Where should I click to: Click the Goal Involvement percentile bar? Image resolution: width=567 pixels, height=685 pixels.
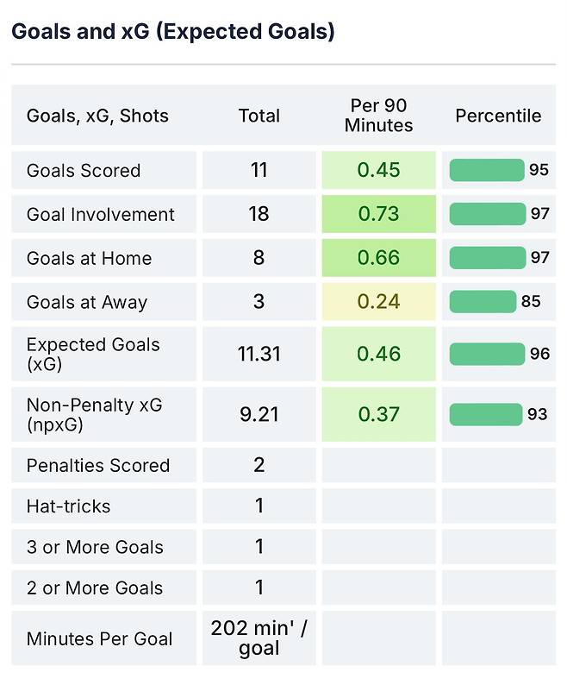(488, 214)
